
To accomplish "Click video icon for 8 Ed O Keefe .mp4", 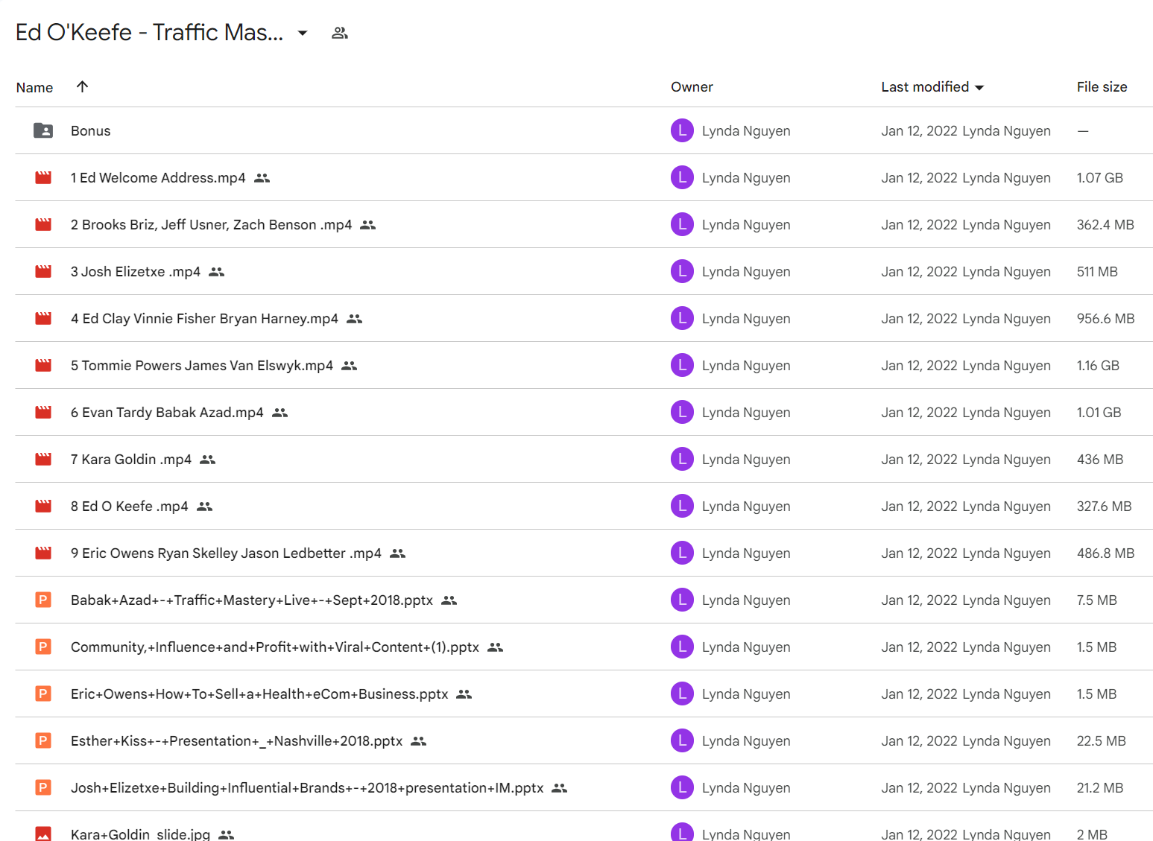I will tap(43, 506).
